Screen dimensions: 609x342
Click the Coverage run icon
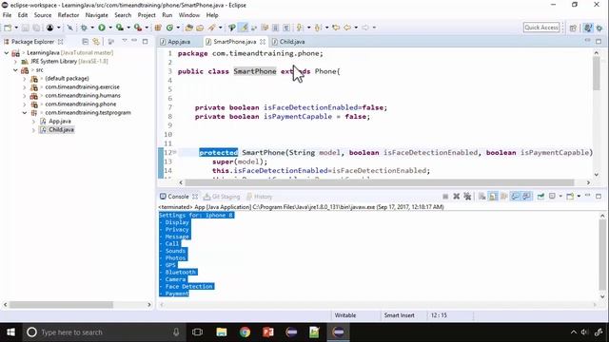[x=120, y=28]
